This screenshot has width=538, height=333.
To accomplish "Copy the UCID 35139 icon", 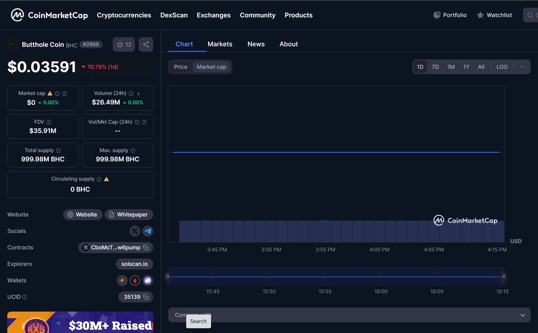I will (x=146, y=297).
